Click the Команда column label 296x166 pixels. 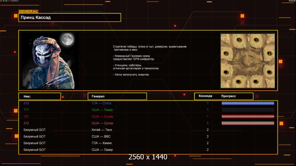coord(205,96)
